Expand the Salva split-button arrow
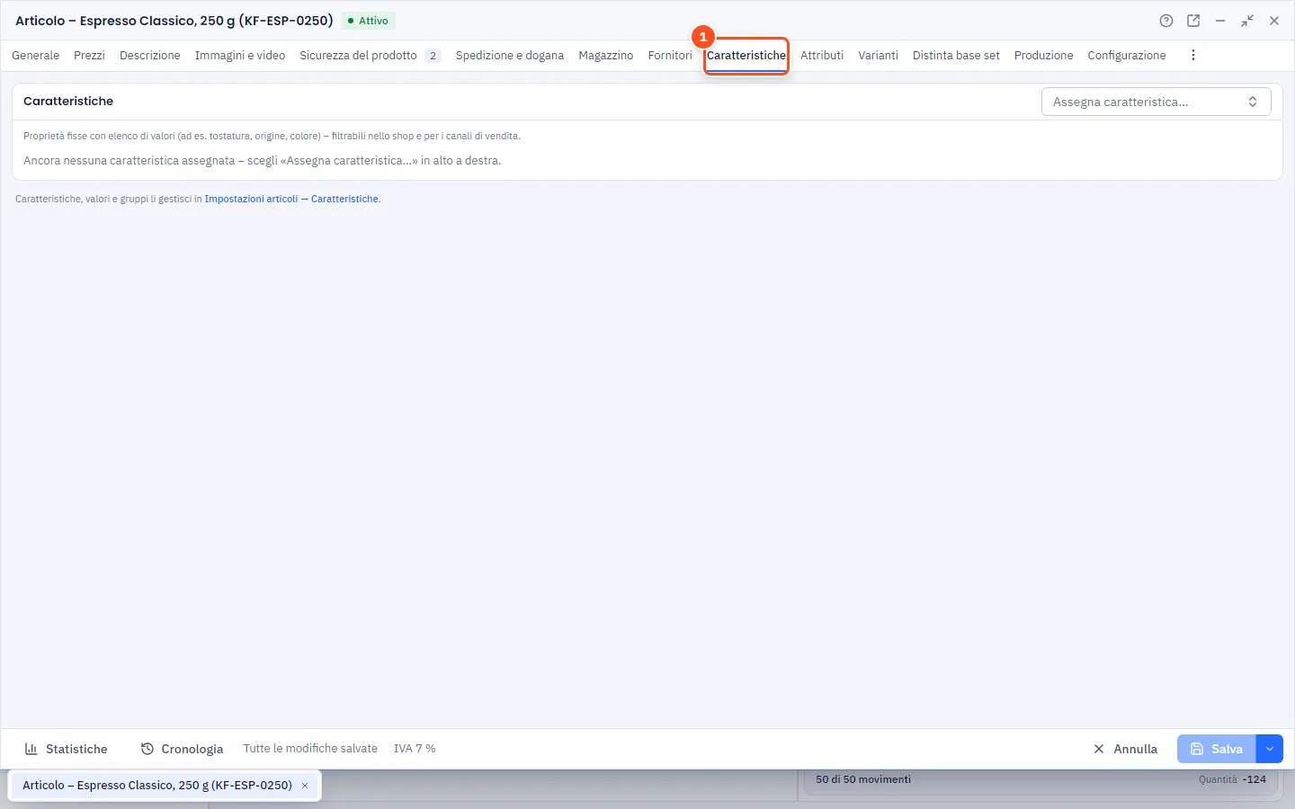Image resolution: width=1295 pixels, height=809 pixels. (1270, 749)
